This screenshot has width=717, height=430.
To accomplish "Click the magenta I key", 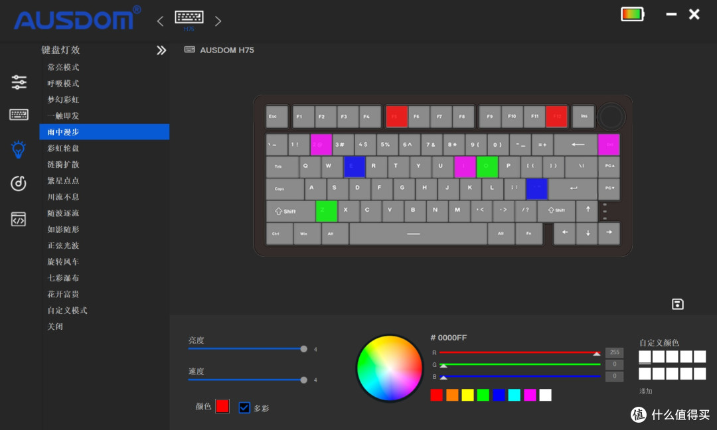I will click(465, 167).
